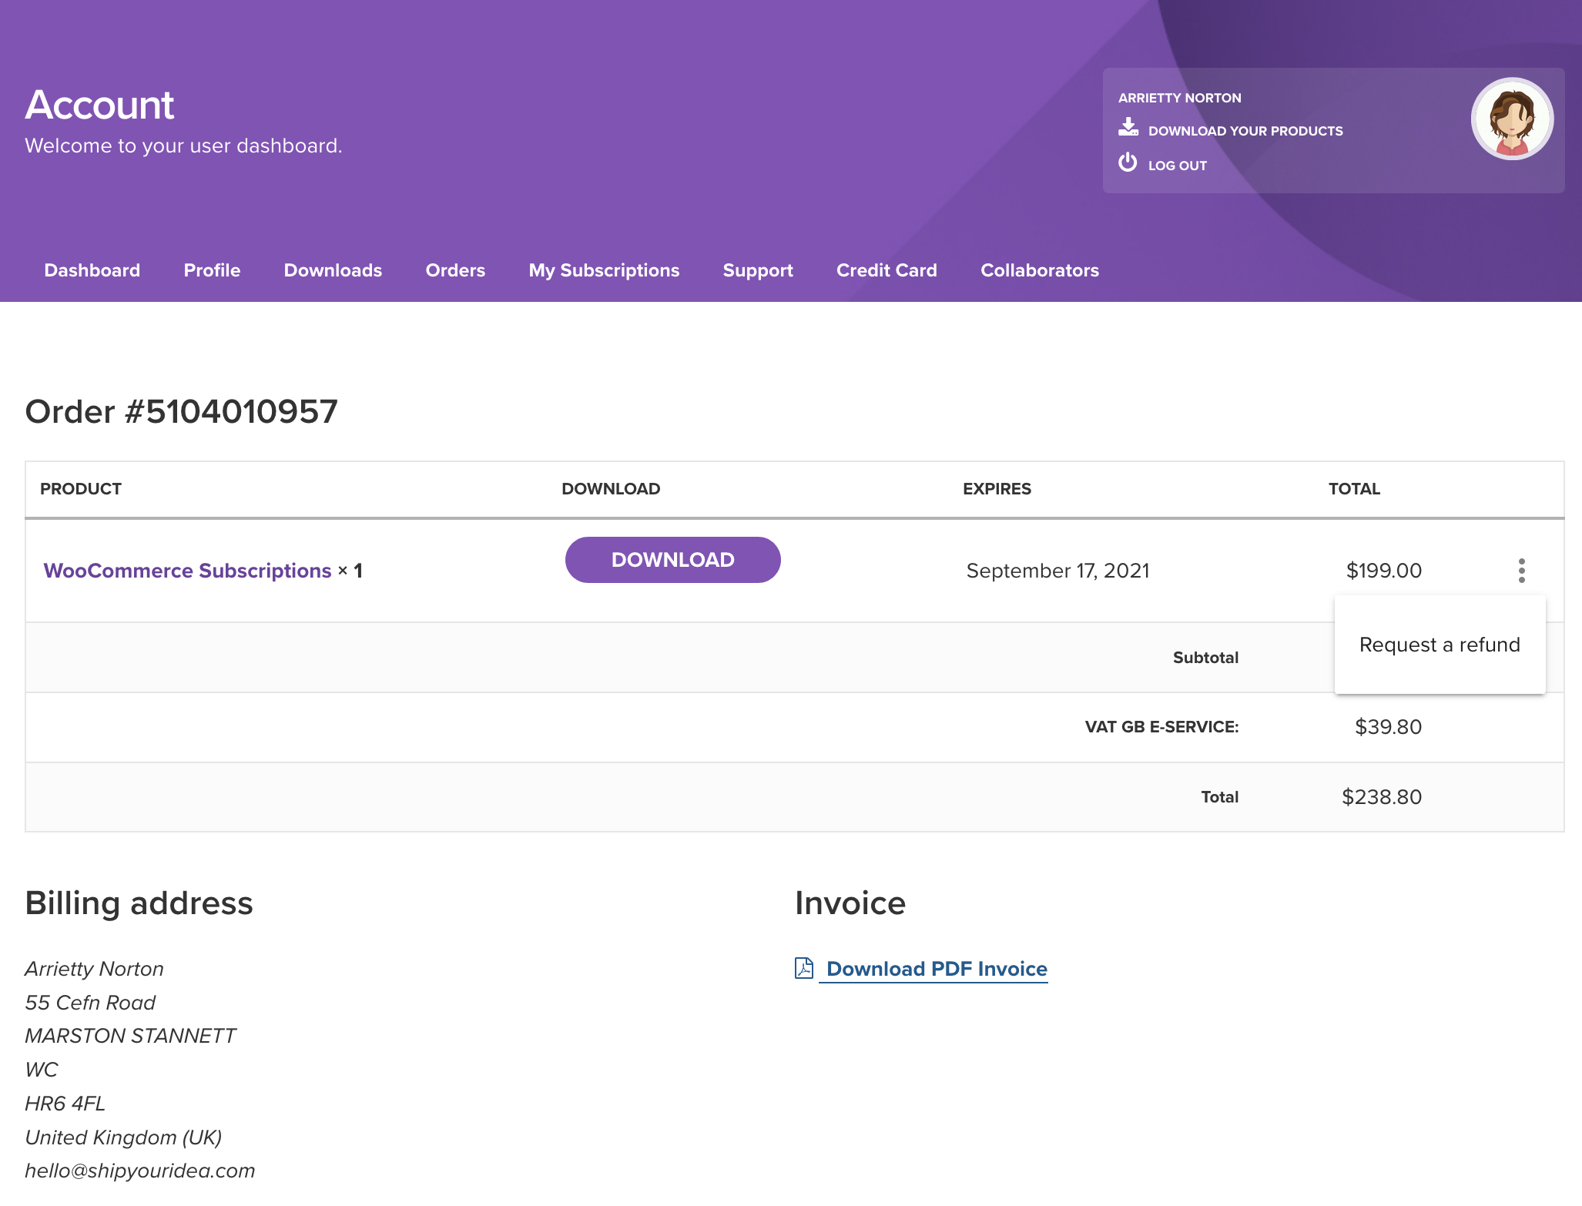Open the Profile section

tap(212, 270)
